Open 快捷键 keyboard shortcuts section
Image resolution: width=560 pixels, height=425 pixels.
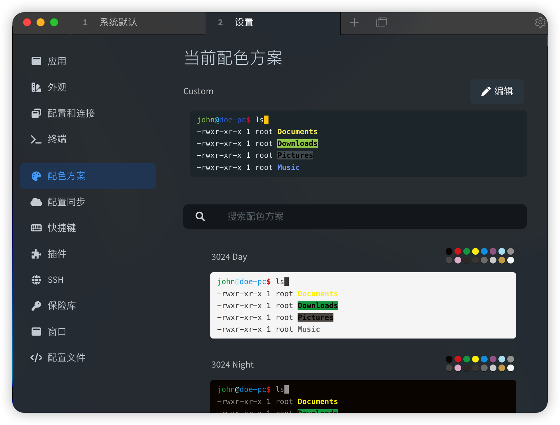click(x=88, y=228)
